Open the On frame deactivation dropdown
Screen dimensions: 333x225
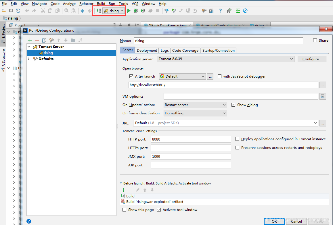tap(195, 113)
